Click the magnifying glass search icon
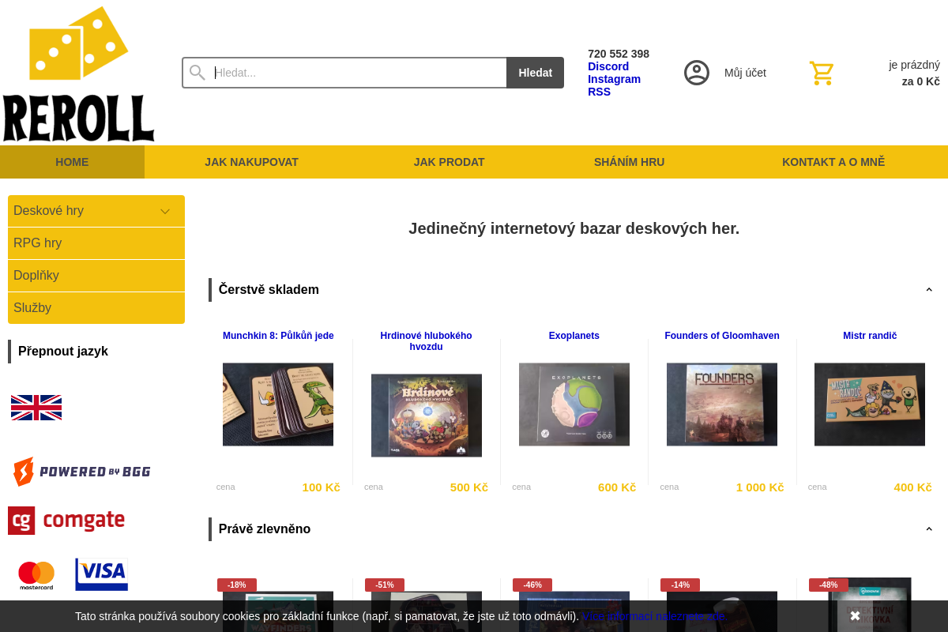This screenshot has height=632, width=948. (197, 73)
